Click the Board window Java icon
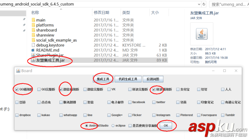The image size is (249, 139). click(18, 71)
